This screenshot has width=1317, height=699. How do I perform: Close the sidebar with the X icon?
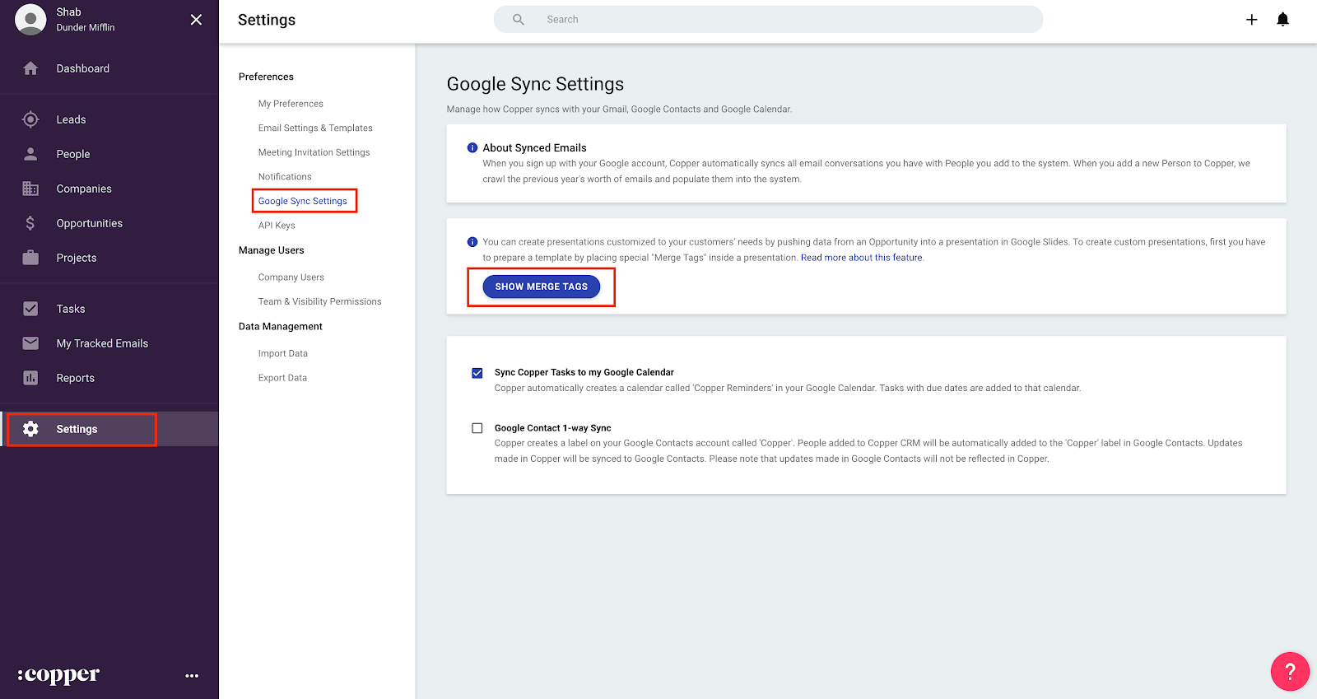pyautogui.click(x=196, y=20)
